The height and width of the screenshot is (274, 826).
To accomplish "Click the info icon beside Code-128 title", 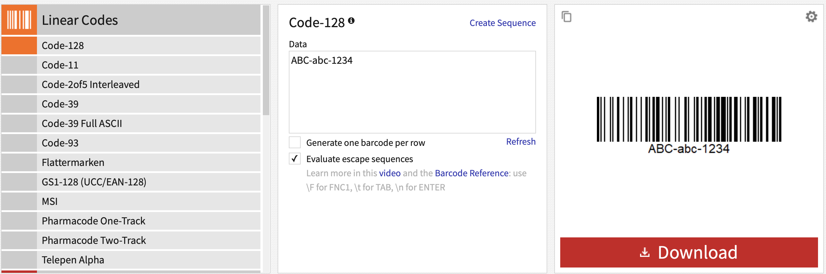I will (351, 20).
